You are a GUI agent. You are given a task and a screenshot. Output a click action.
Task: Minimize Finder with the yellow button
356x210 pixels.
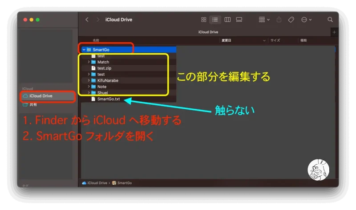coord(31,20)
